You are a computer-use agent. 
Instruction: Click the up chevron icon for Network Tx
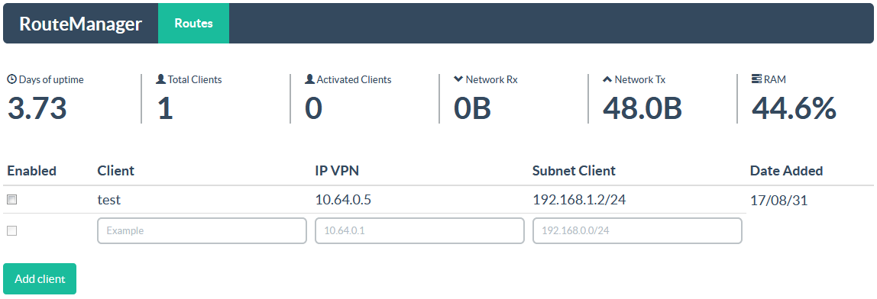coord(608,79)
